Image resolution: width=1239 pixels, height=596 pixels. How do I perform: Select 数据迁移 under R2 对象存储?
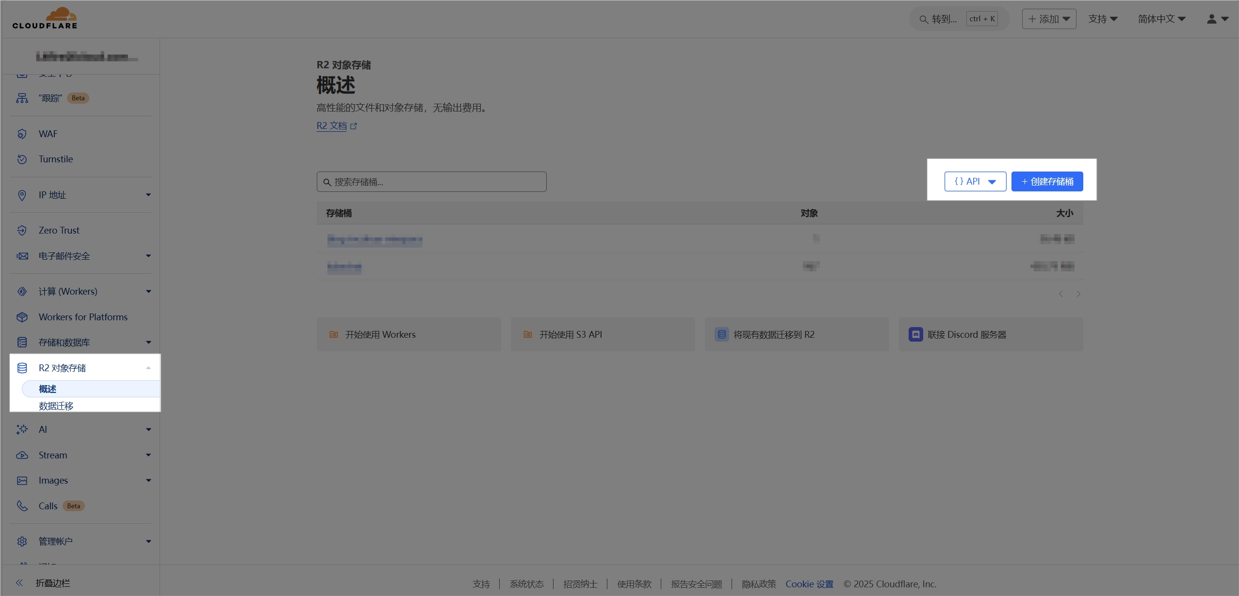(56, 406)
